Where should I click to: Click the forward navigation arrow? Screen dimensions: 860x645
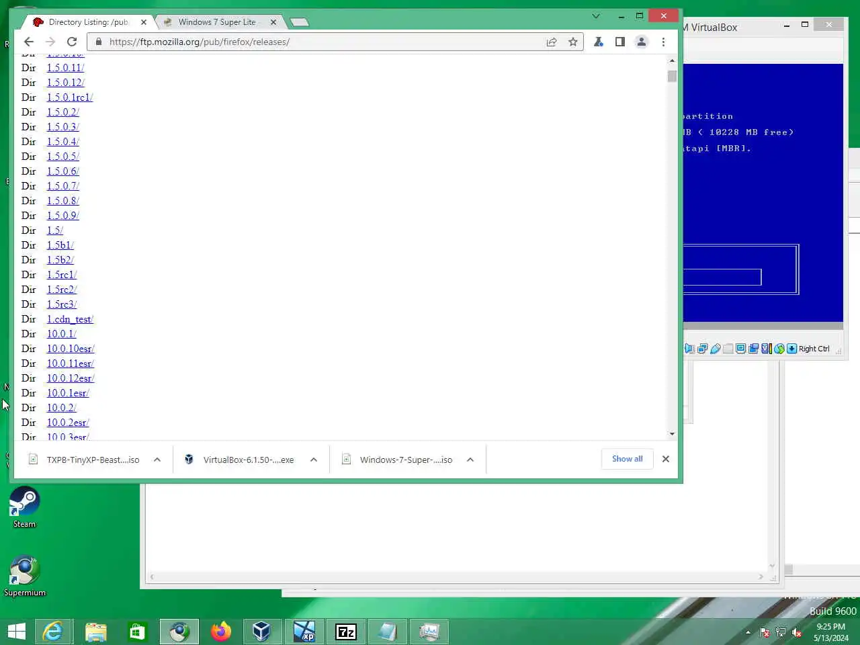coord(50,42)
